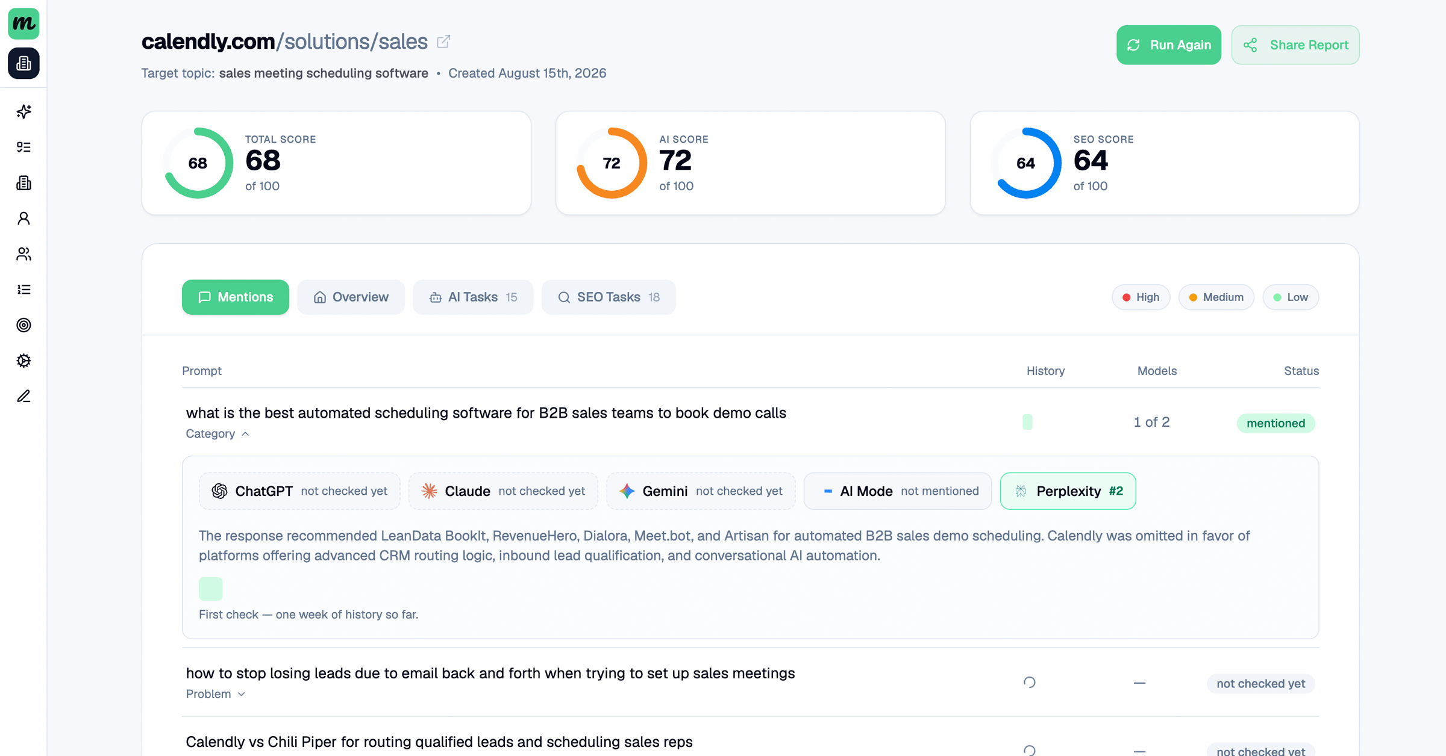Open the SEO Tasks tab
This screenshot has width=1446, height=756.
pyautogui.click(x=609, y=297)
